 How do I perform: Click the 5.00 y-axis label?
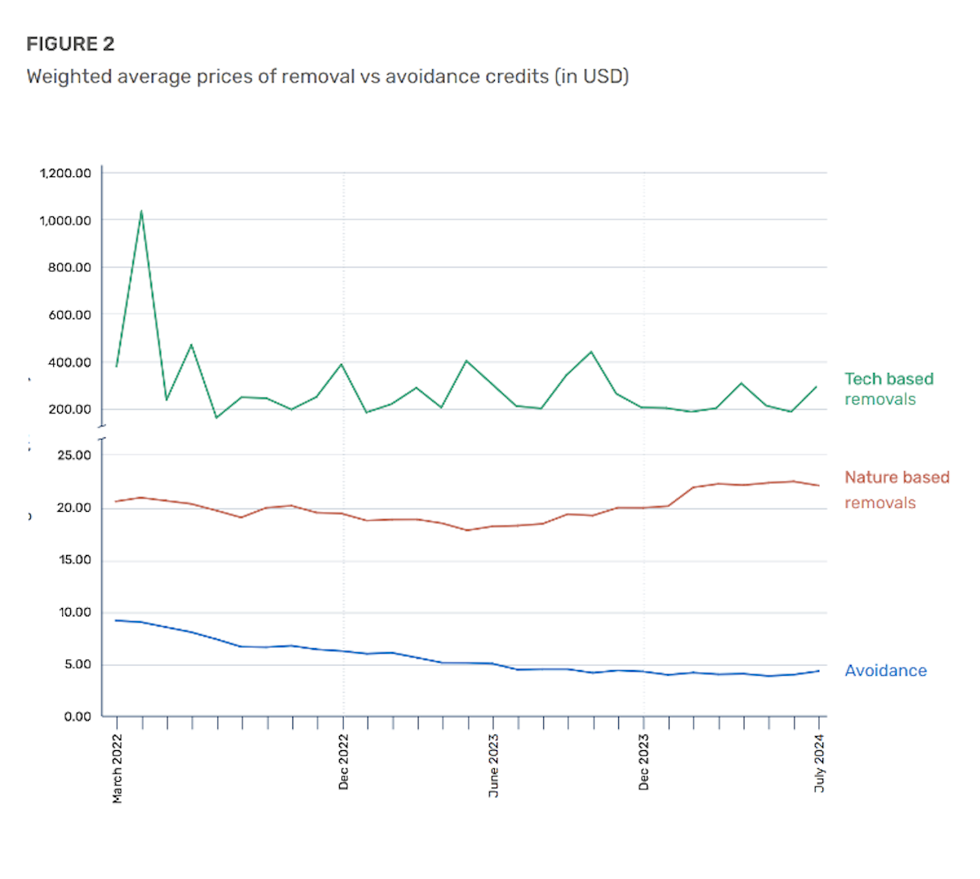[x=78, y=664]
